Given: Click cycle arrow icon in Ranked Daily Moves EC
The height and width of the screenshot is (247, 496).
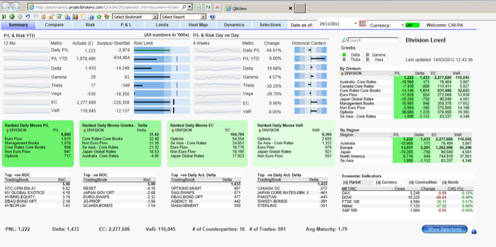Looking at the screenshot, I should (172, 130).
